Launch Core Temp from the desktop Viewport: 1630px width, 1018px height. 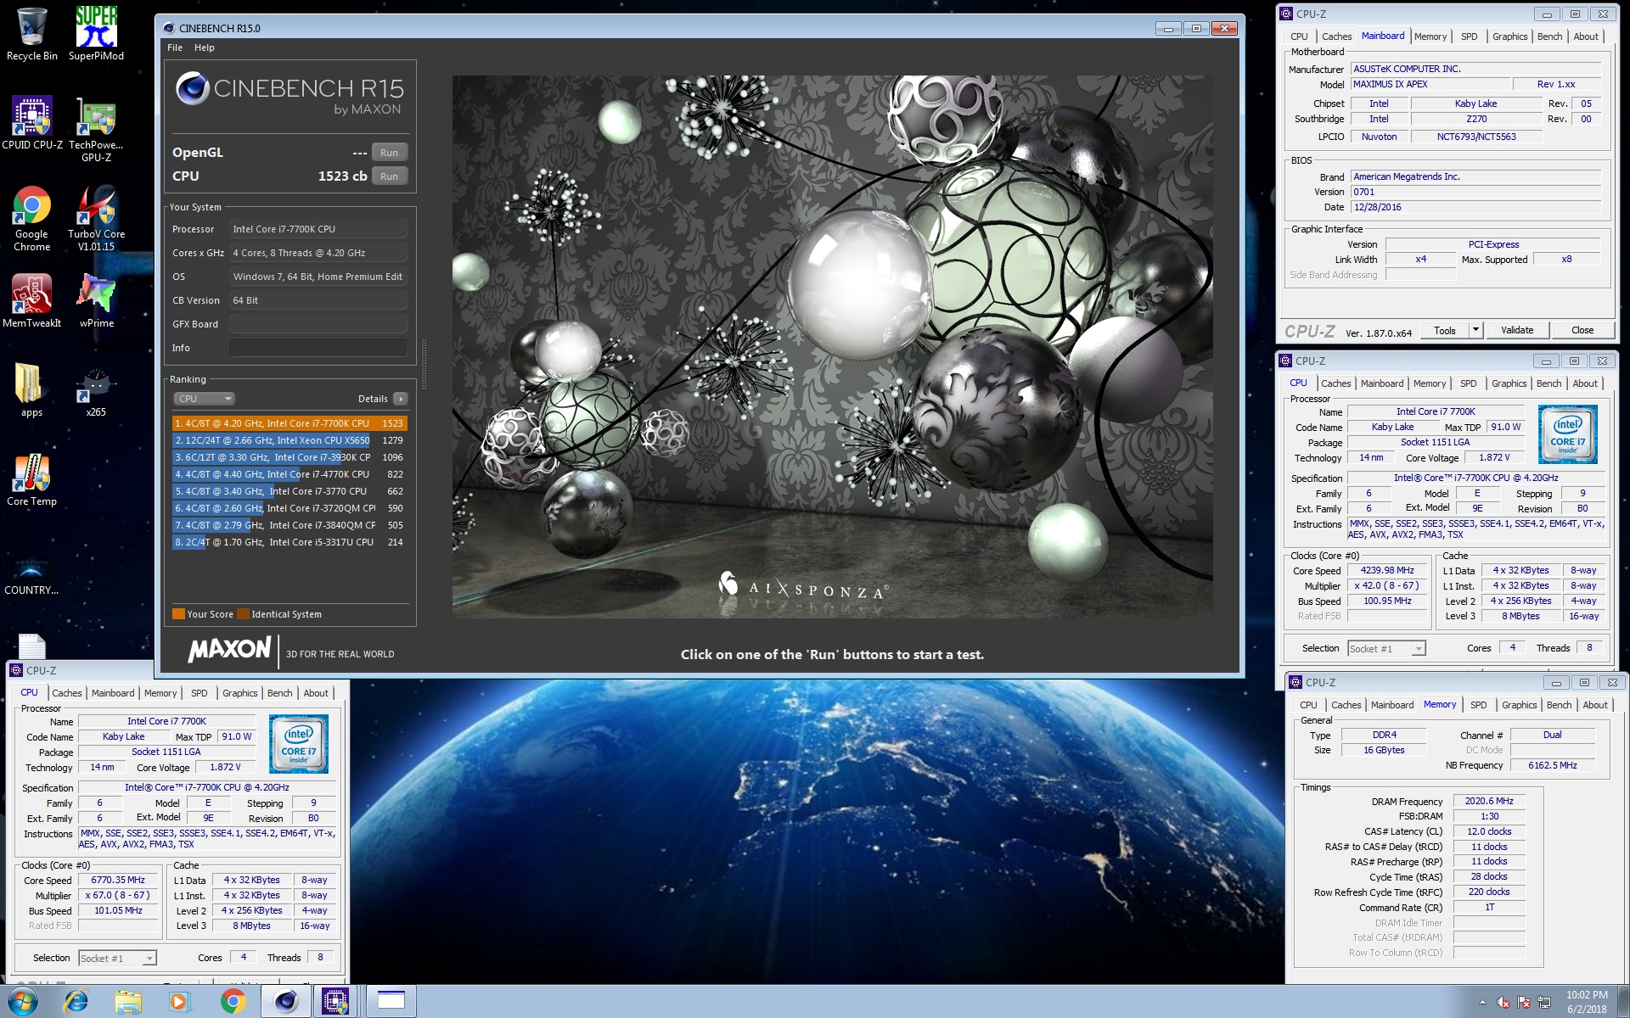[32, 479]
